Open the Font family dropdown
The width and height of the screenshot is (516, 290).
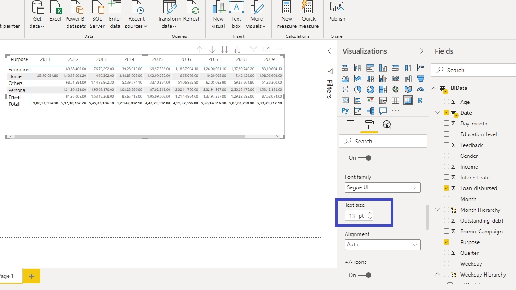pyautogui.click(x=383, y=187)
